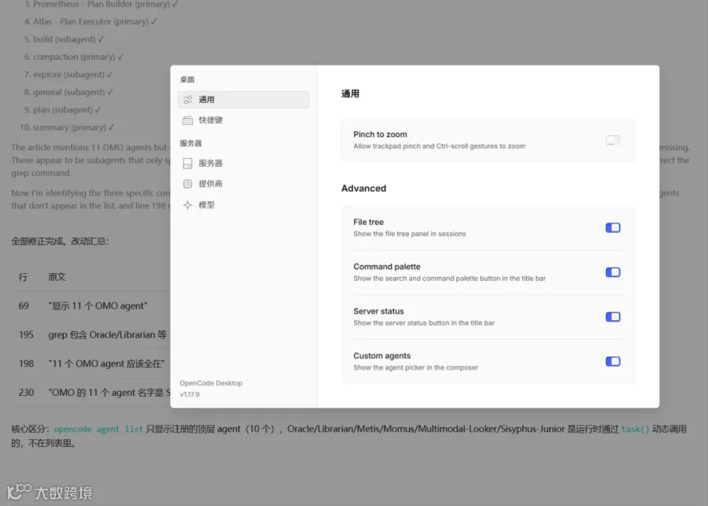Click background line '6. compaction (primary)'
Viewport: 708px width, 506px height.
coord(74,57)
